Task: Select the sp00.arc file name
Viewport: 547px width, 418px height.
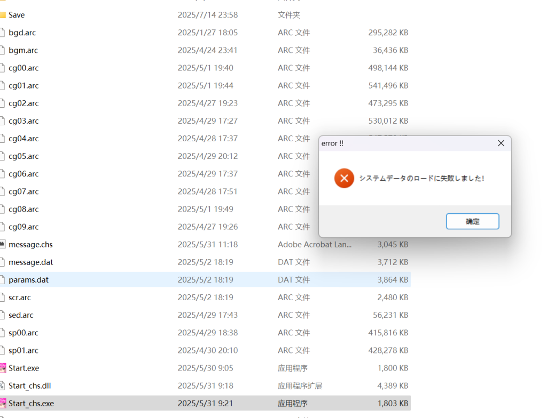Action: (24, 333)
